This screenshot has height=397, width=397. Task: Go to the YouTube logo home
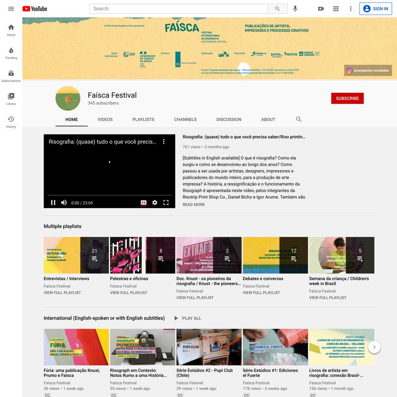pyautogui.click(x=35, y=9)
